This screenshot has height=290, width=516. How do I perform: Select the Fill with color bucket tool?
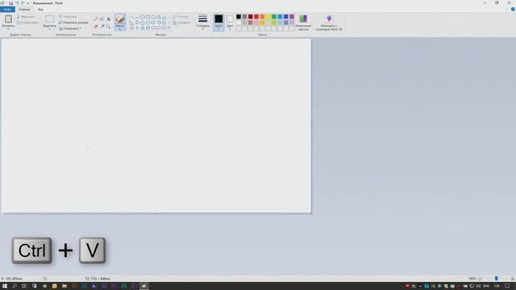(102, 19)
